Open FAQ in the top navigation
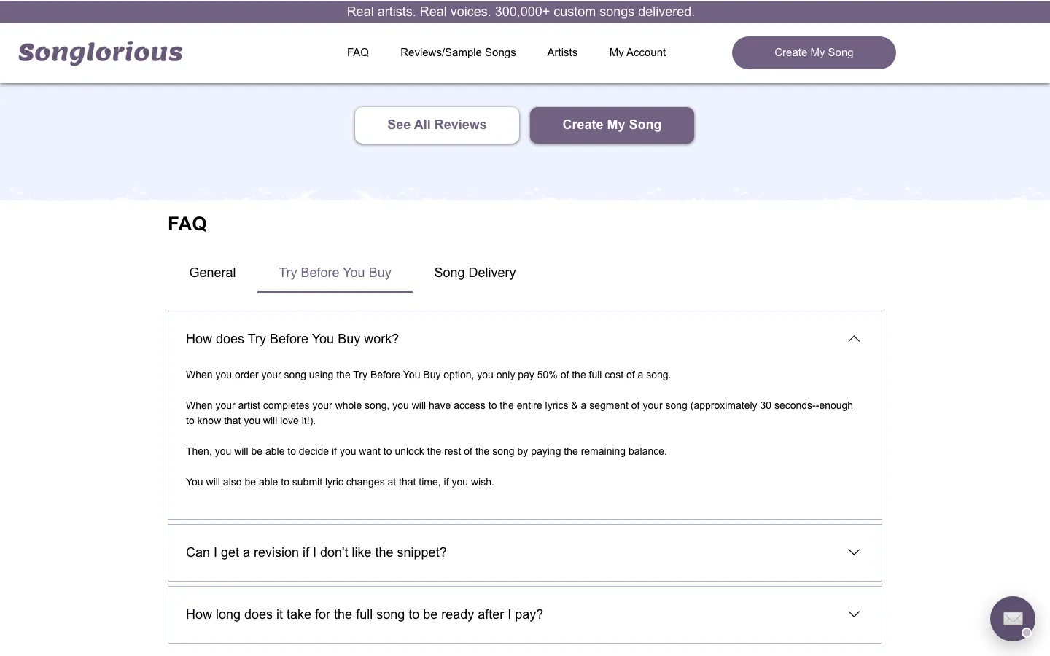 pyautogui.click(x=358, y=52)
